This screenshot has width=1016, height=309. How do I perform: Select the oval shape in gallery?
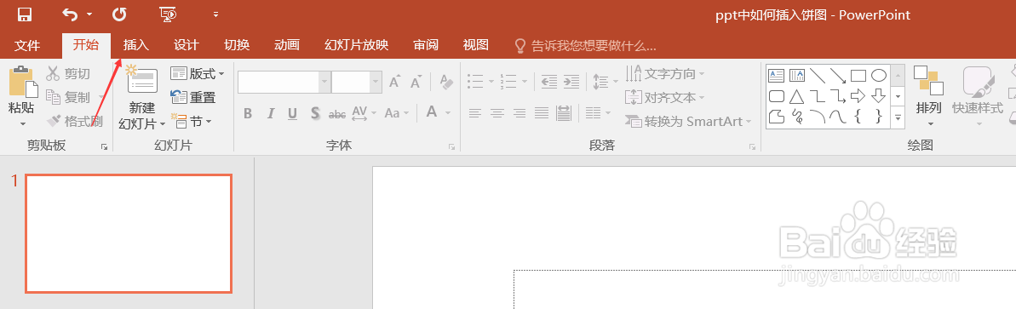click(x=878, y=76)
